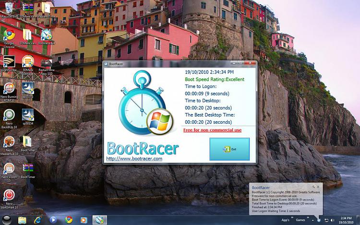This screenshot has width=360, height=225.
Task: Select the 3DMark.Va.. folder icon
Action: coord(27,36)
